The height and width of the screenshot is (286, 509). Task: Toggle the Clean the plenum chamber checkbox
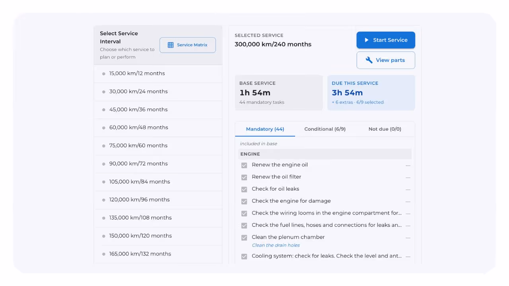(244, 237)
